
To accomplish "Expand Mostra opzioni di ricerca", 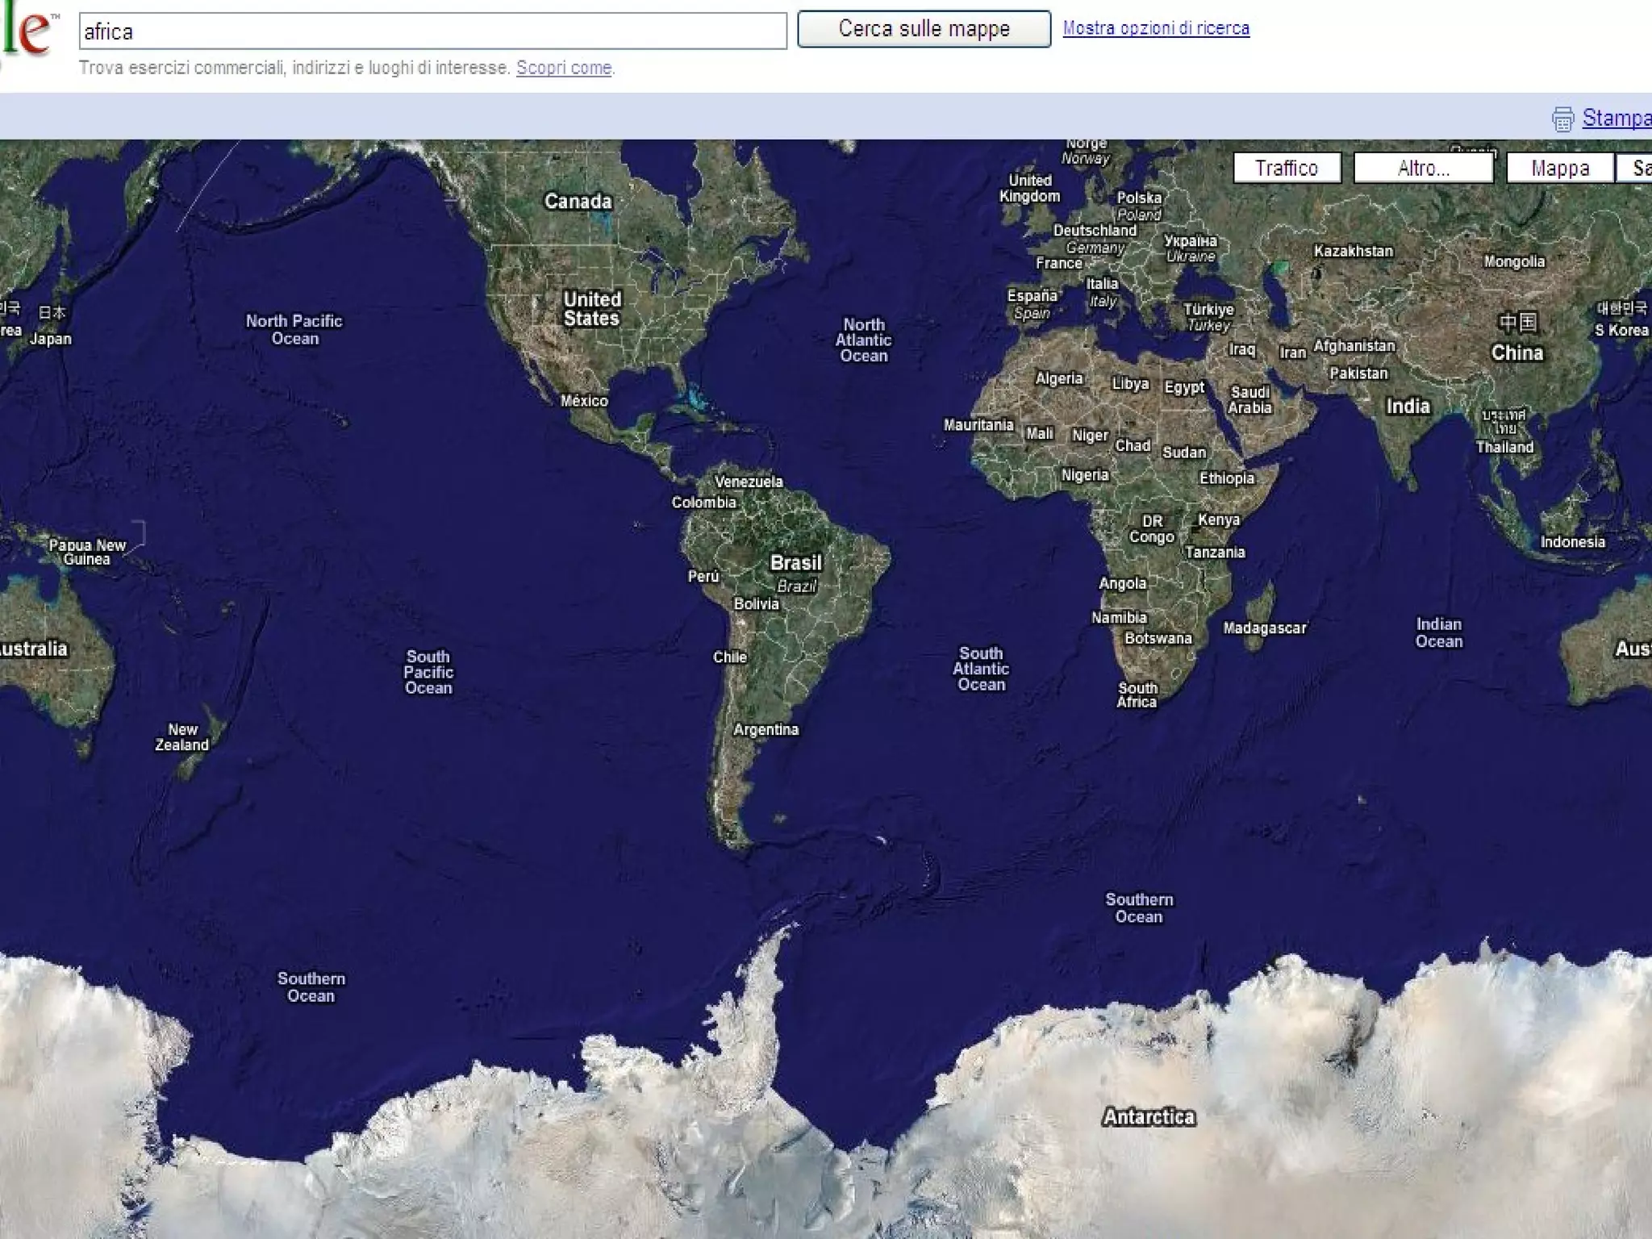I will 1155,28.
